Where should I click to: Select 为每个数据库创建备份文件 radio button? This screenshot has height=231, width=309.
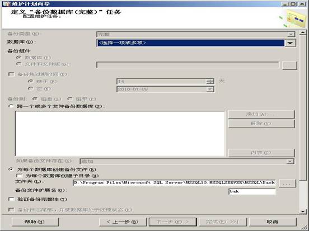(11, 169)
